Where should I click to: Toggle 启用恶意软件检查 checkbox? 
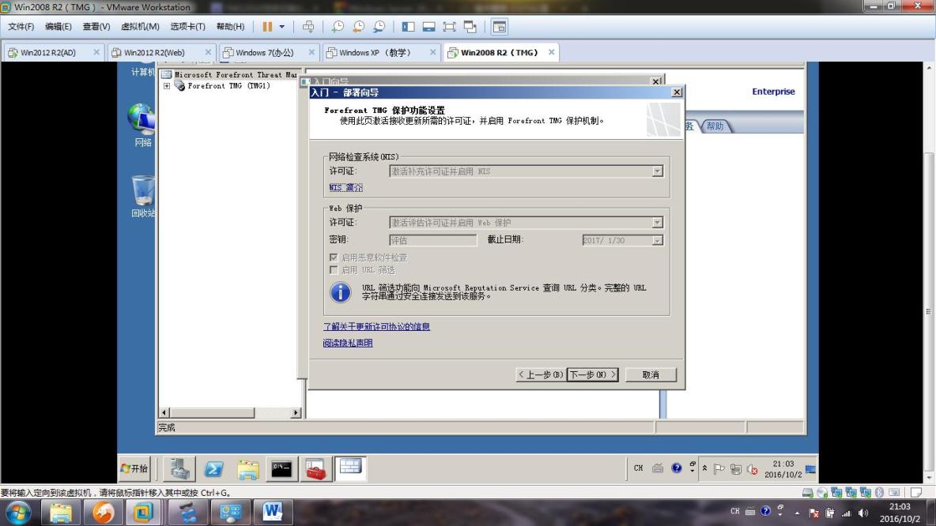[334, 257]
